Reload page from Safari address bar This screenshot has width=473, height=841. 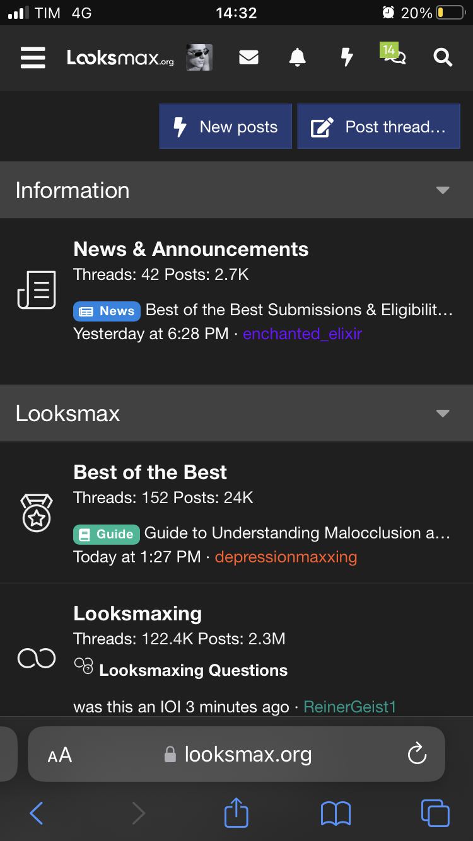tap(417, 754)
